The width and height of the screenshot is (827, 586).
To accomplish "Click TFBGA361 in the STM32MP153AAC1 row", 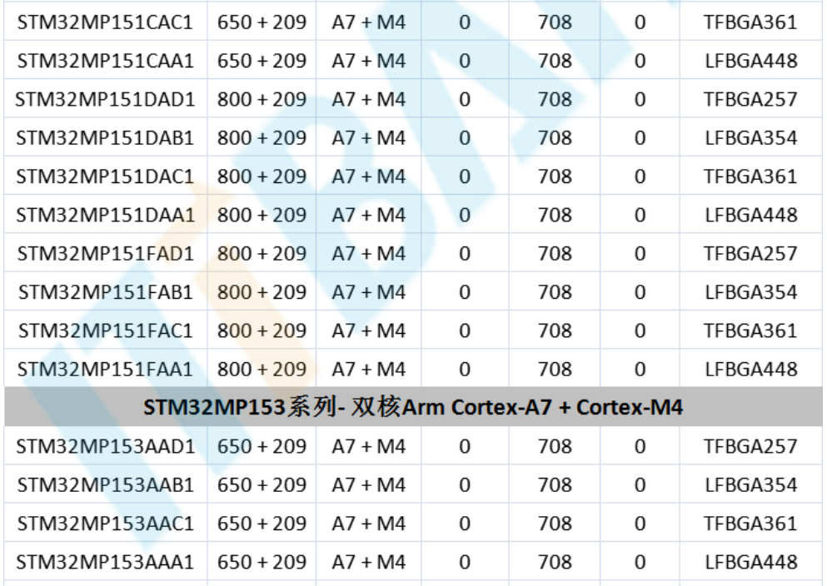I will pos(750,524).
